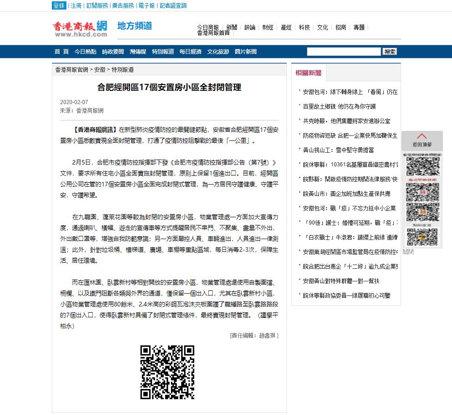Click the 安徽 breadcrumb link
The width and height of the screenshot is (452, 415).
[x=100, y=70]
